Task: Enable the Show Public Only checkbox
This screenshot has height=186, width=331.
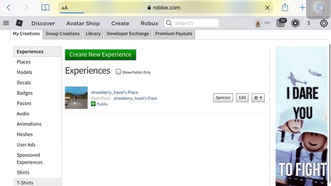Action: tap(118, 72)
